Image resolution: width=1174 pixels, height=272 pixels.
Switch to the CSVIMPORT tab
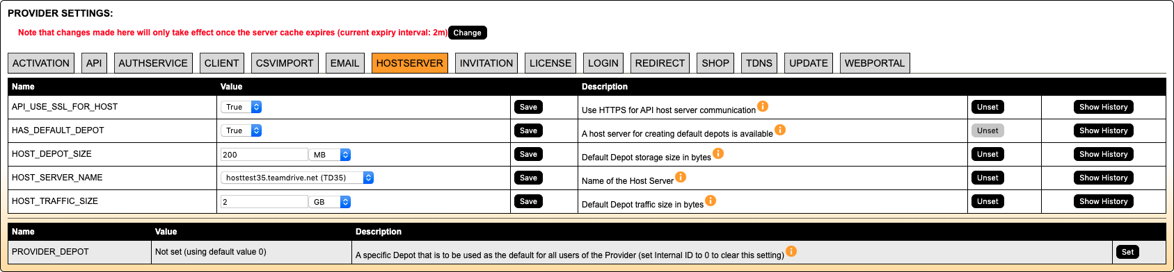285,63
